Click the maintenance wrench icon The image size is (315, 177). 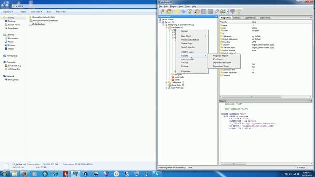[x=217, y=11]
